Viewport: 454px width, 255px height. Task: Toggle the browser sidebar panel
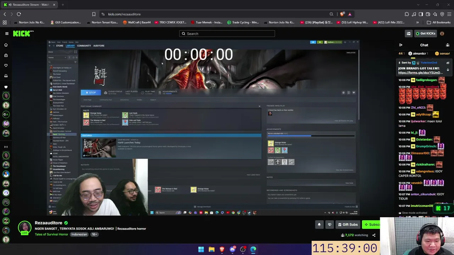pos(421,14)
